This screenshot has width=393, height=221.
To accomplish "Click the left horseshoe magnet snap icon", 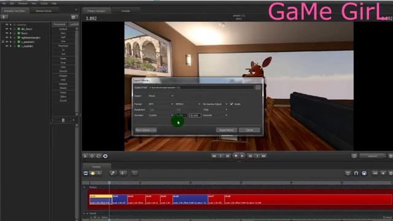I will tap(356, 173).
